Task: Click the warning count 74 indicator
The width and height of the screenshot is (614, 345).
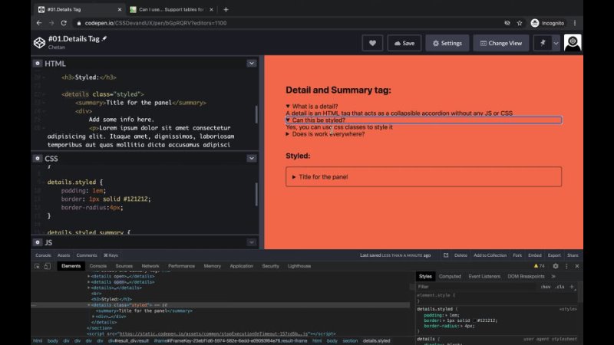Action: click(540, 266)
